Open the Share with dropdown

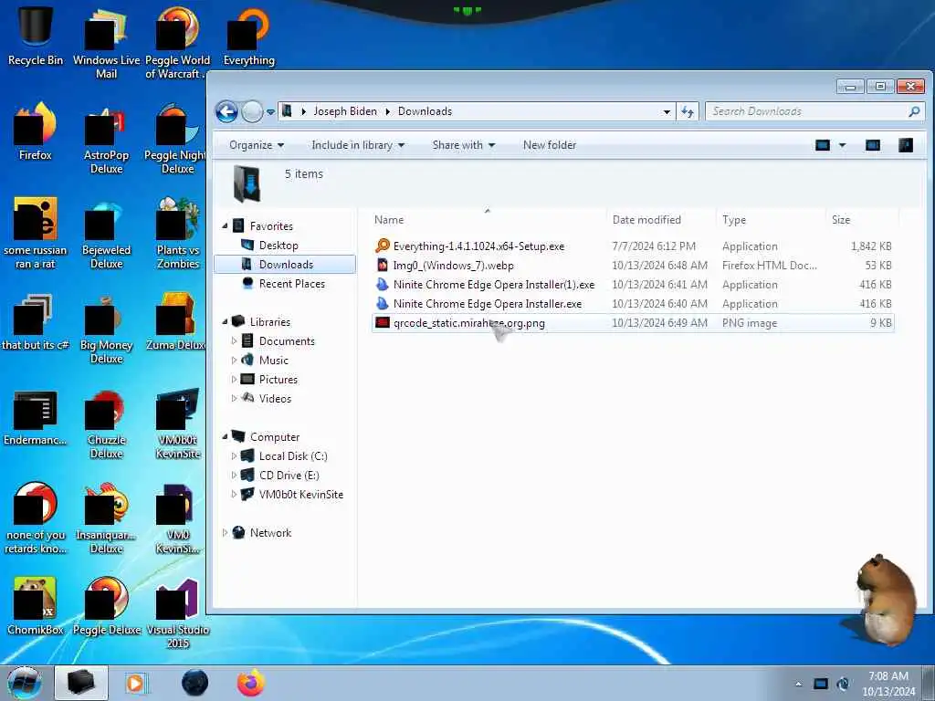463,145
